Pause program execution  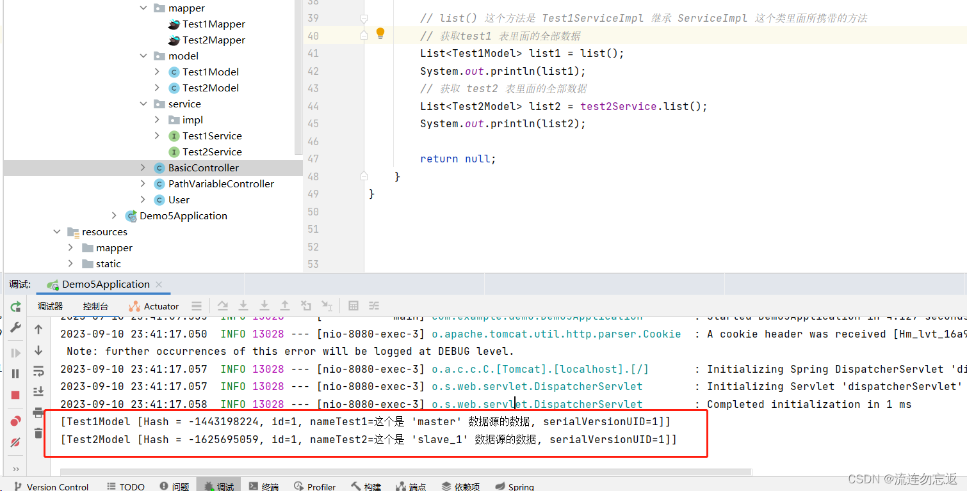pos(15,373)
